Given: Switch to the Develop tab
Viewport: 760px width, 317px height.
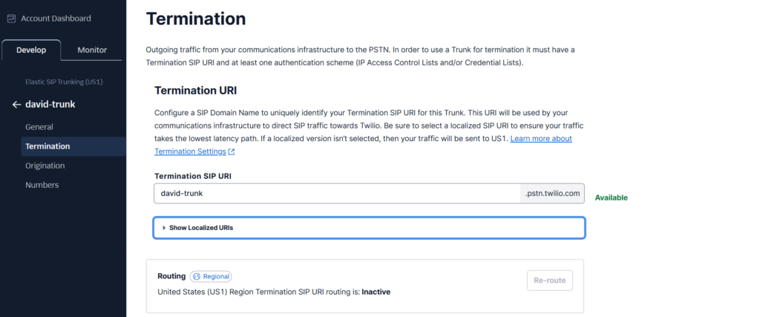Looking at the screenshot, I should 31,50.
